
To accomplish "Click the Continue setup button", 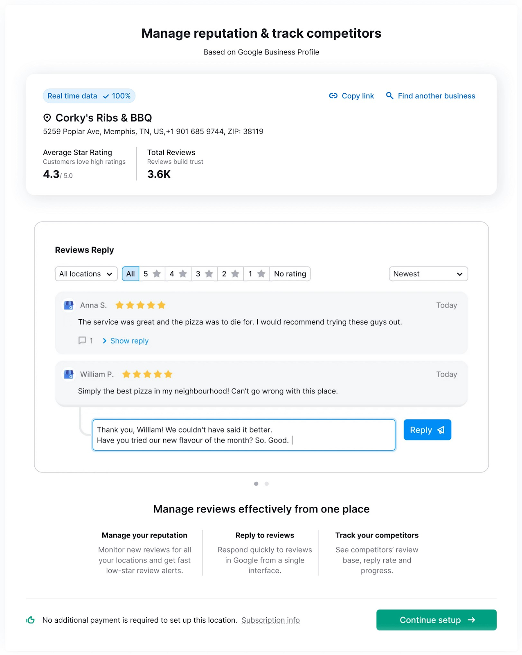I will [436, 620].
